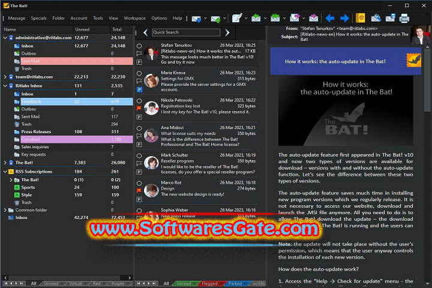Click the next arrow beside Quick Search
Viewport: 432px width, 288px height.
tap(227, 33)
